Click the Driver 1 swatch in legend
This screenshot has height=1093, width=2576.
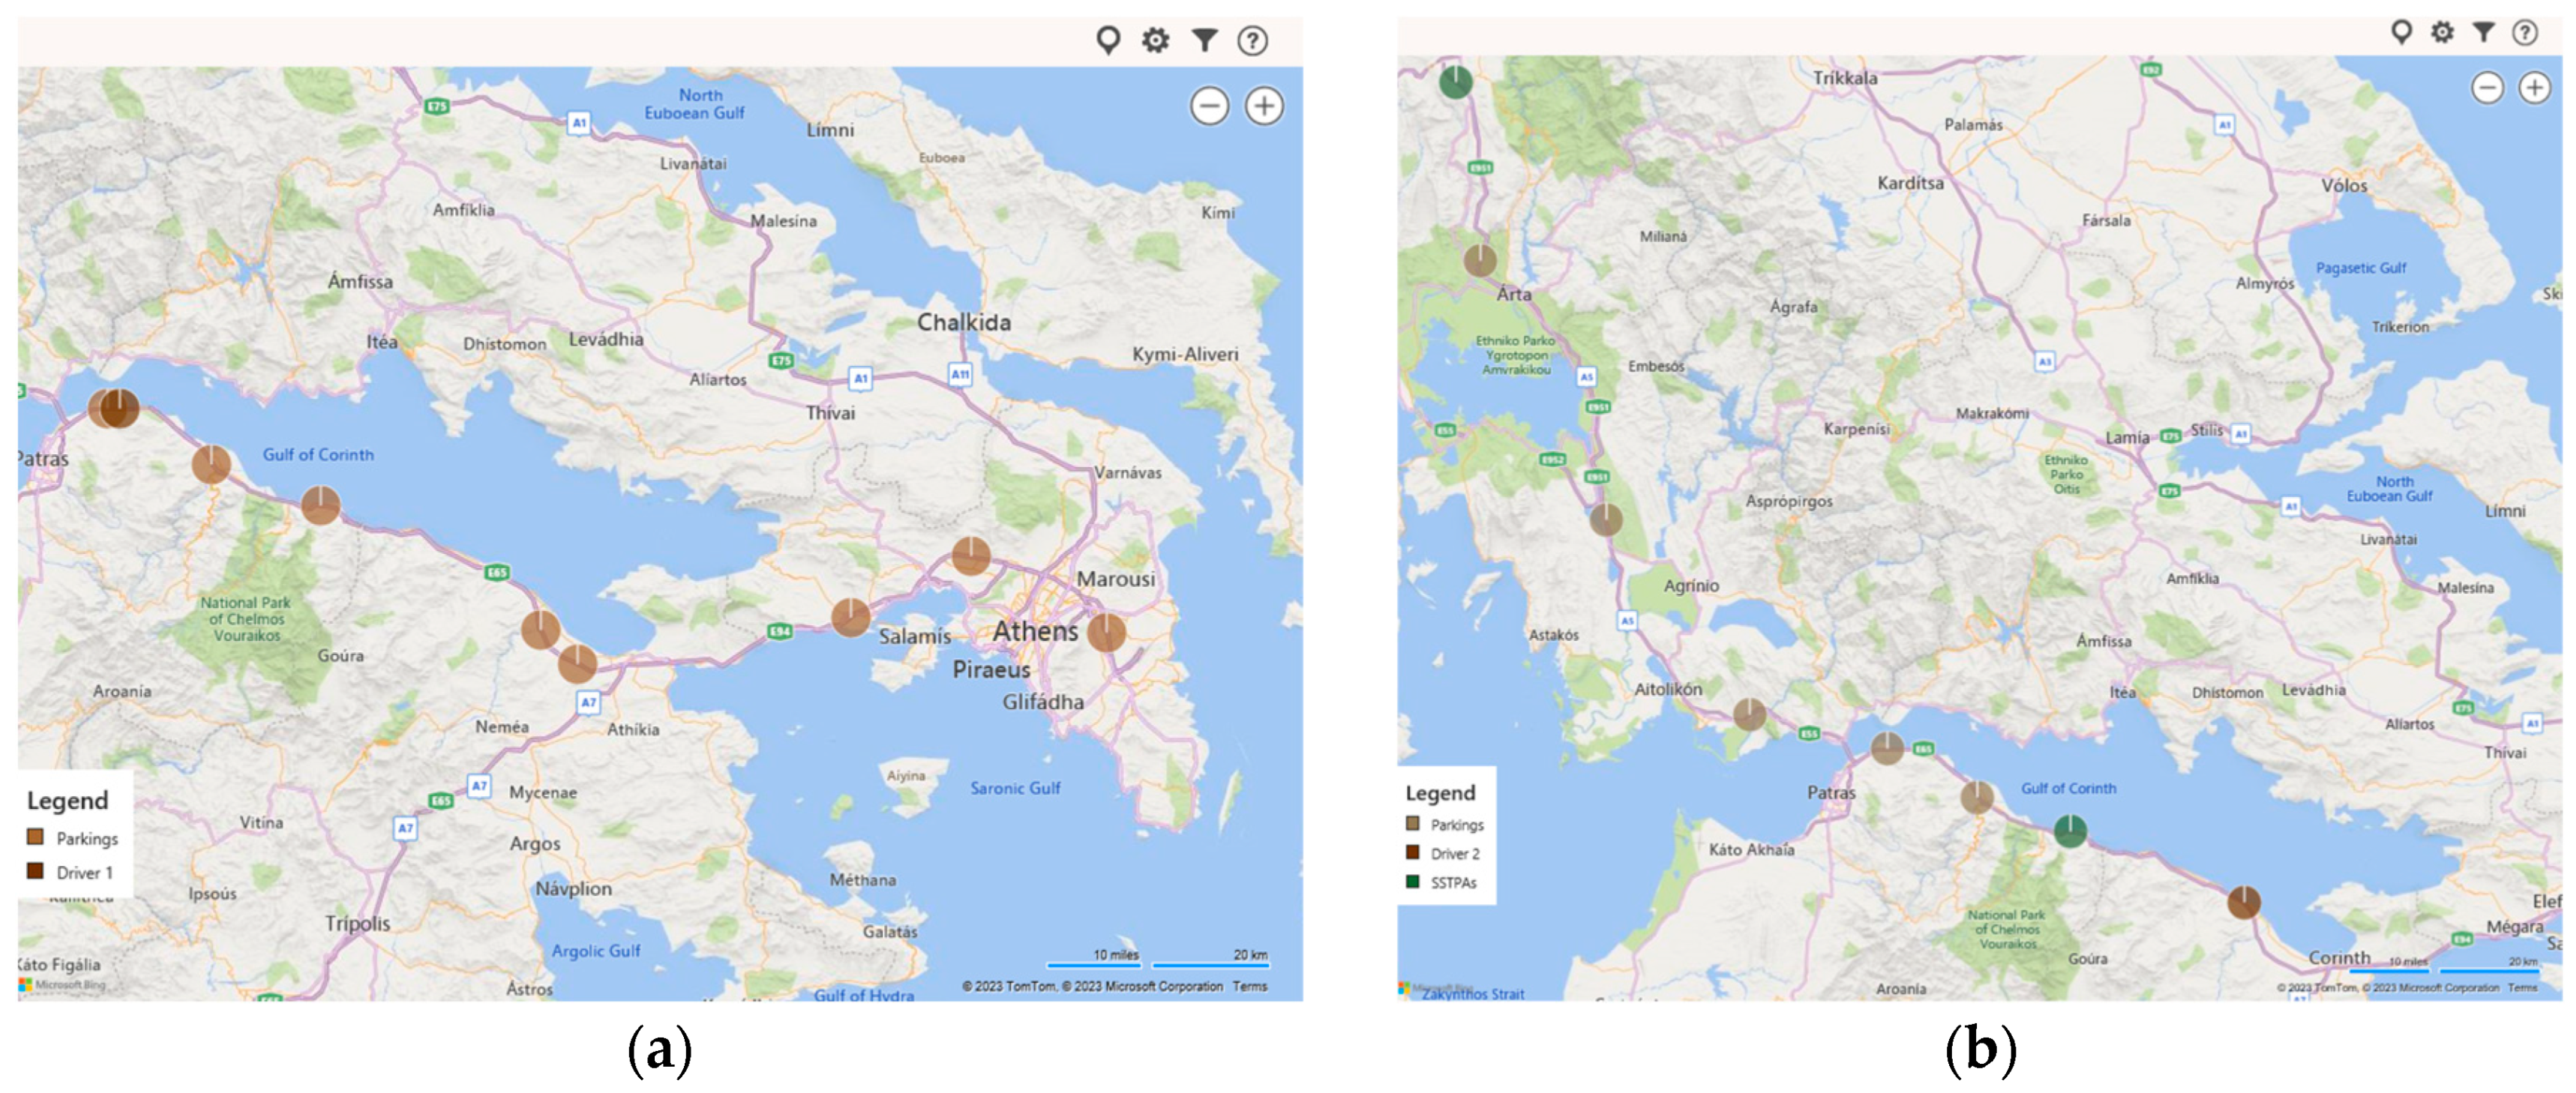pos(35,871)
